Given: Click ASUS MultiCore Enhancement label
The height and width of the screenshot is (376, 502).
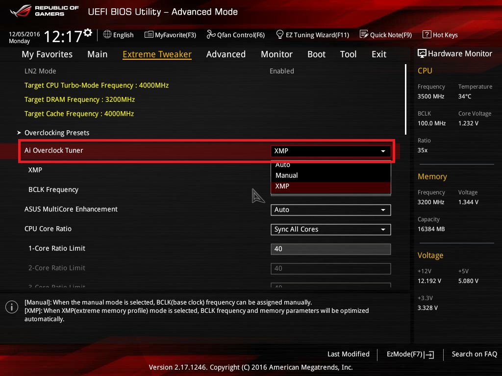Looking at the screenshot, I should point(71,209).
